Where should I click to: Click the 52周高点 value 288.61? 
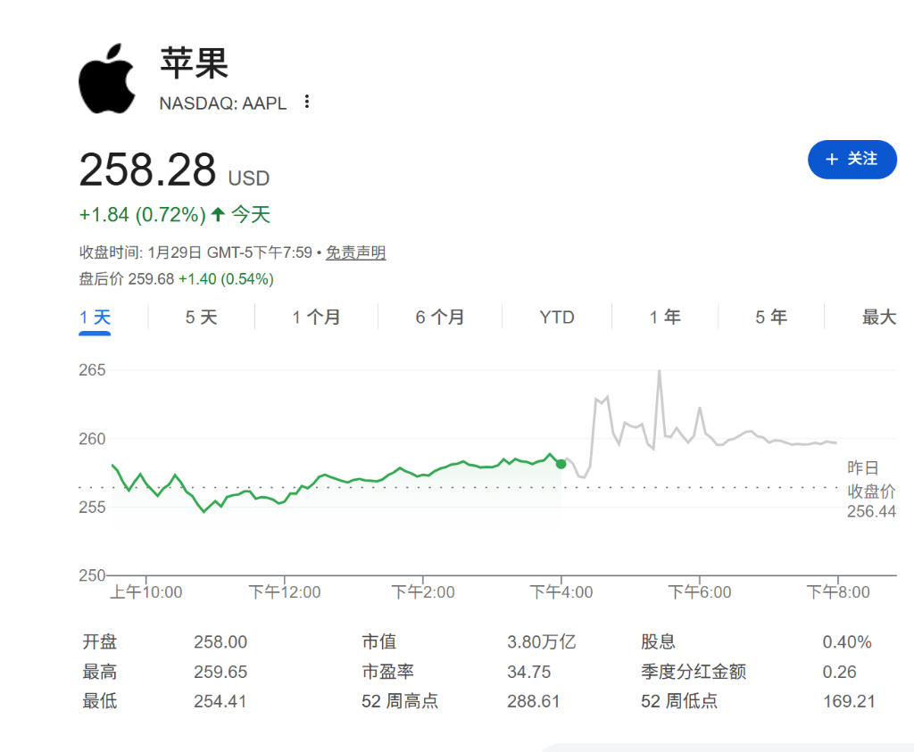tap(533, 701)
